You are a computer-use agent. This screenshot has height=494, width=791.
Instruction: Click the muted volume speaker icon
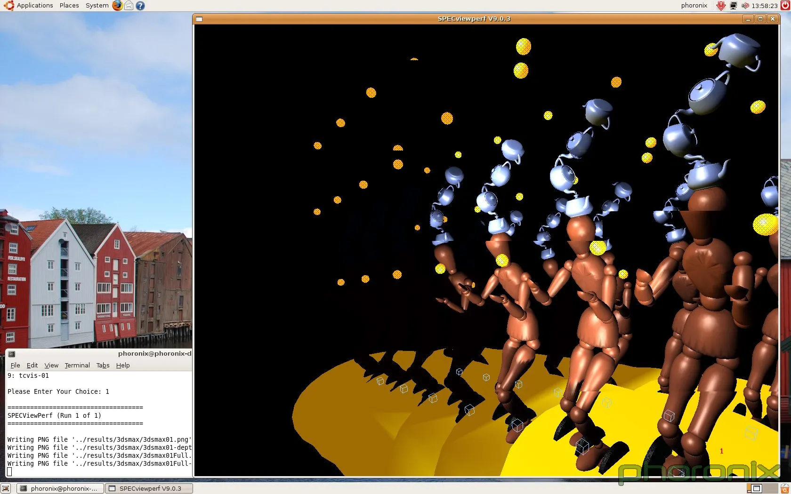click(745, 6)
